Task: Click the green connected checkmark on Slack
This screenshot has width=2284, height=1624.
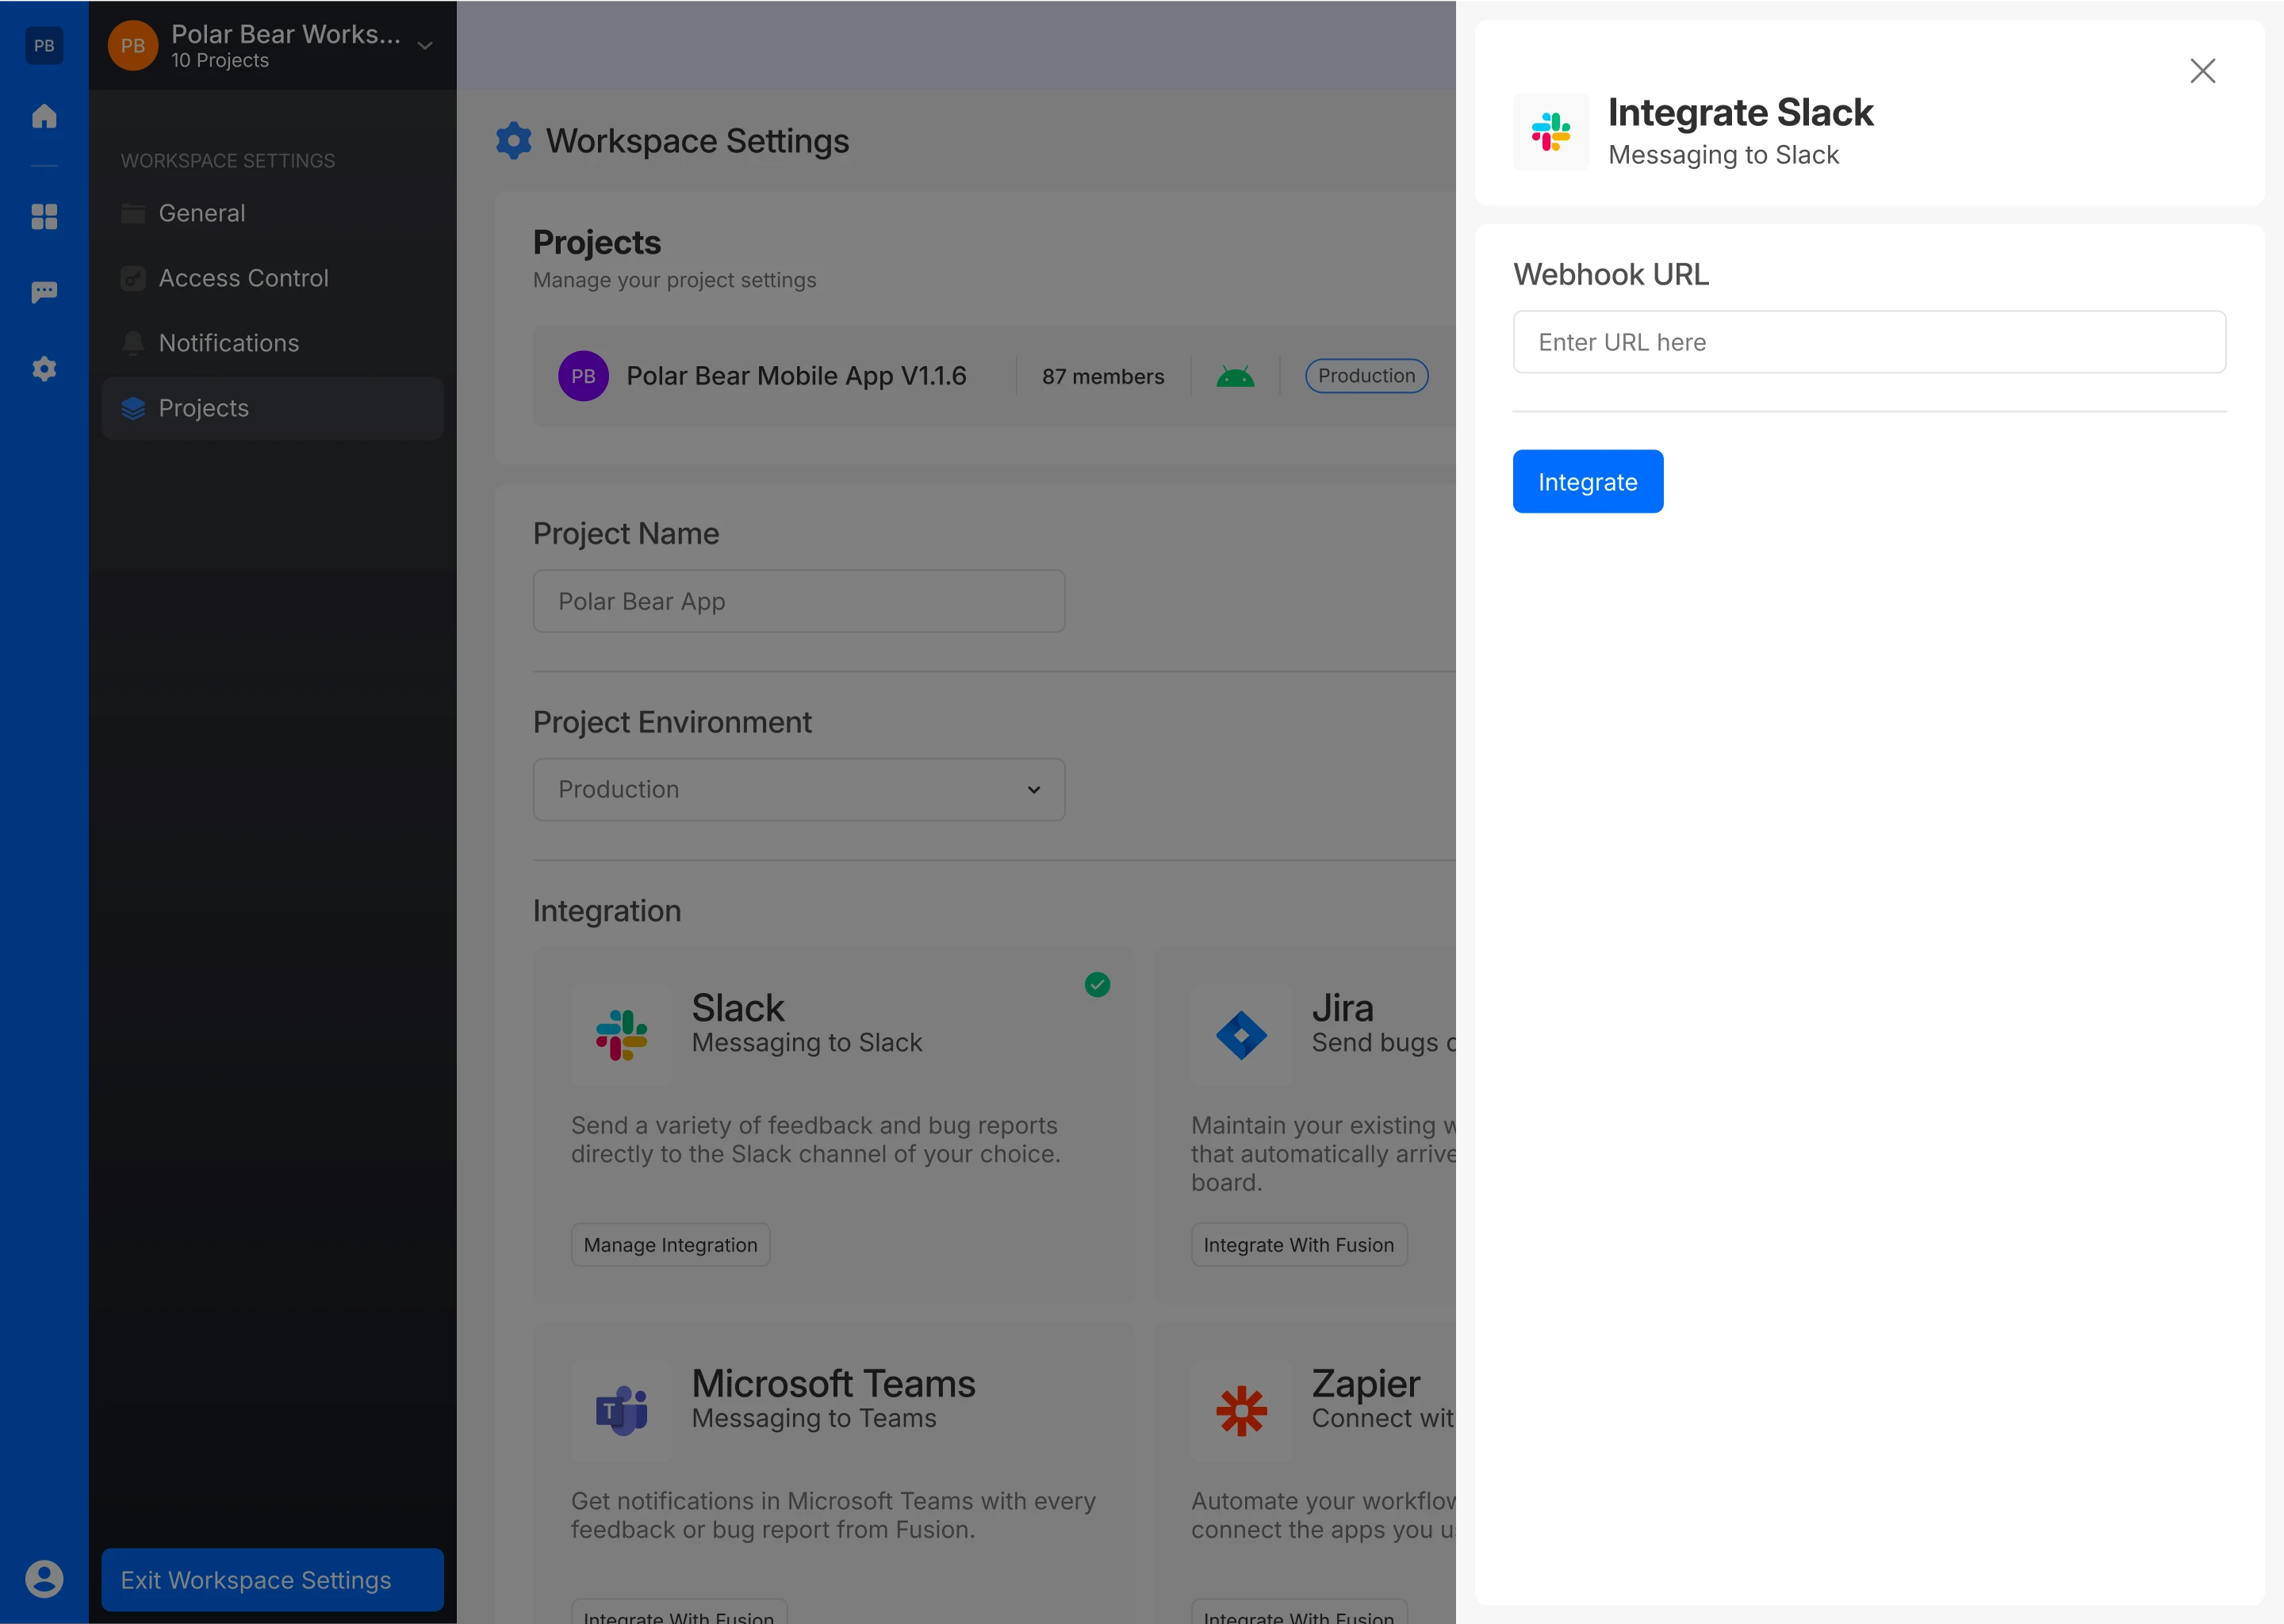Action: point(1098,985)
